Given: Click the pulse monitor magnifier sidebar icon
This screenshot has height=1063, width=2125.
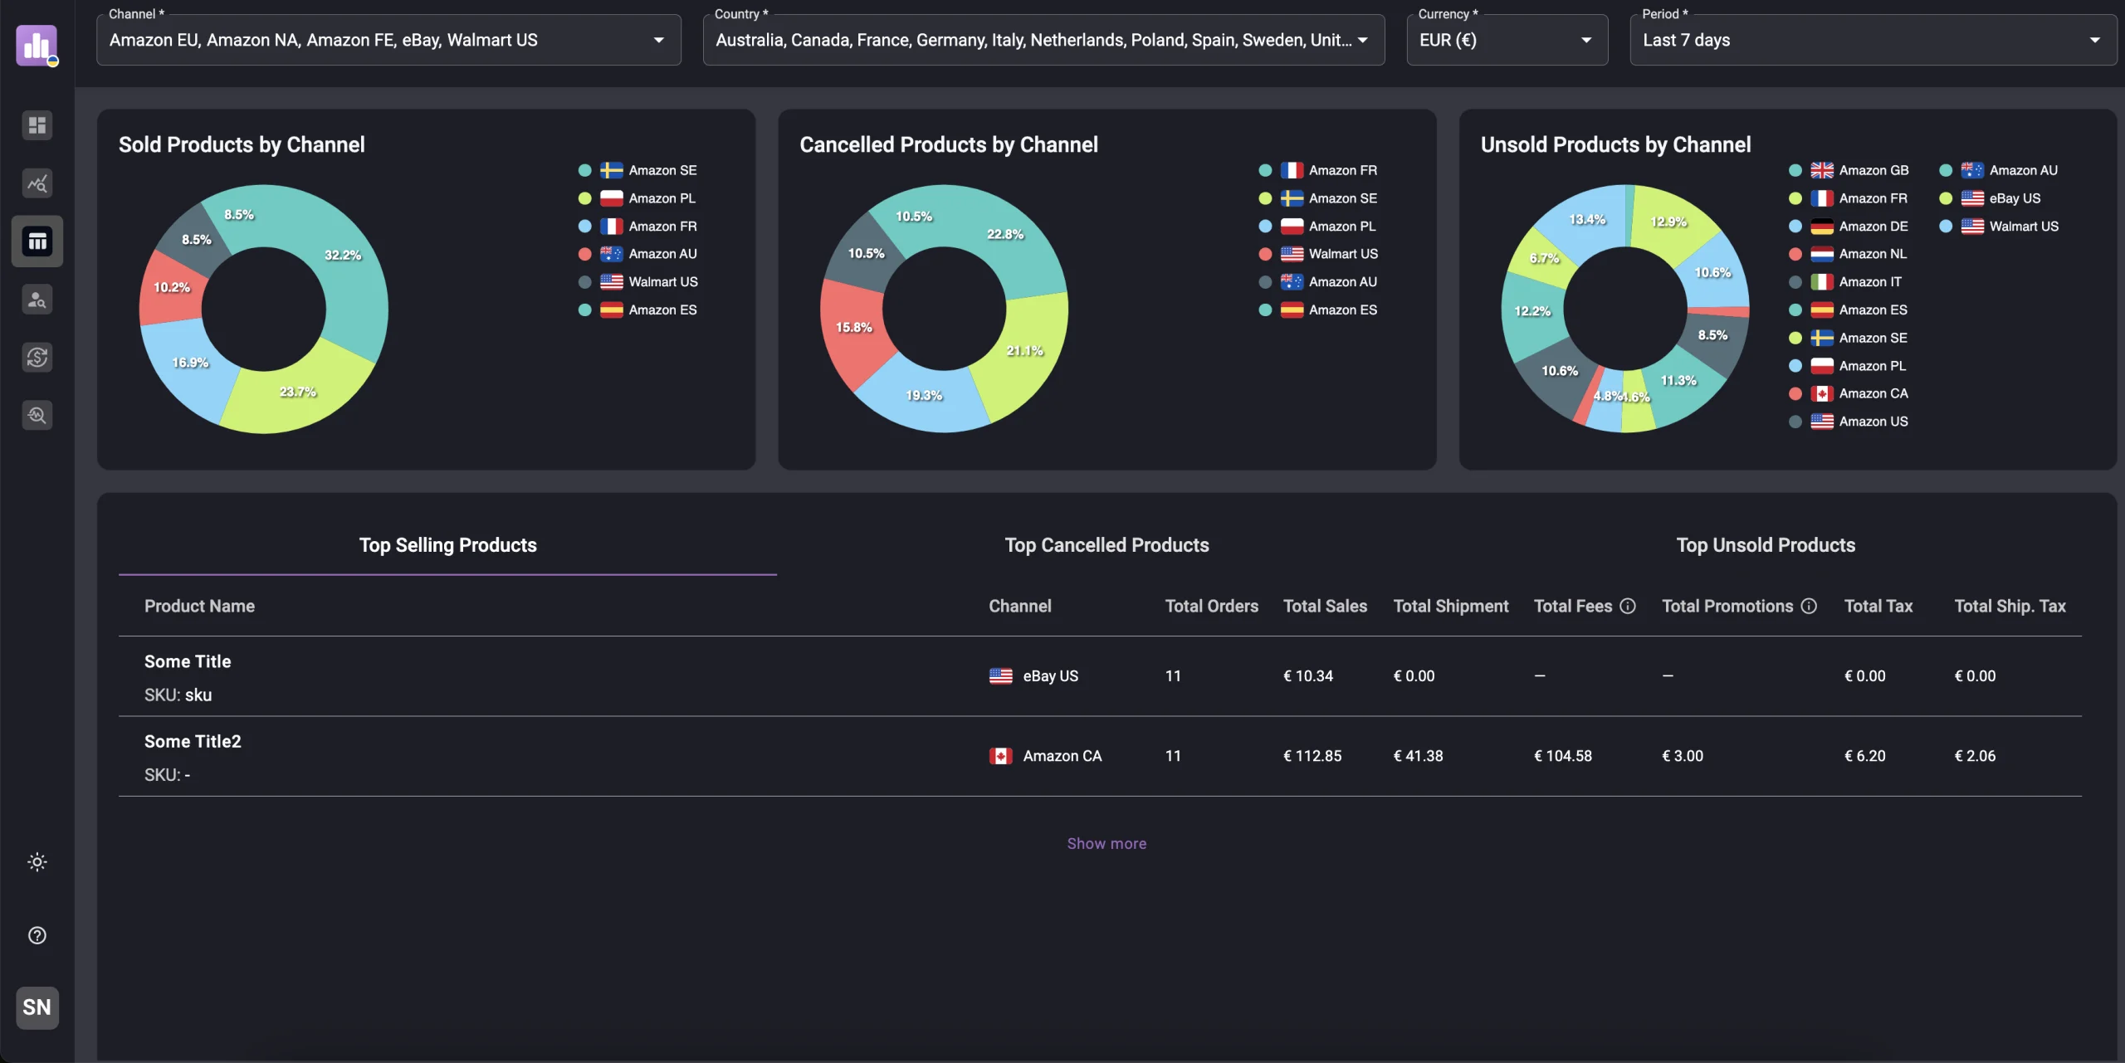Looking at the screenshot, I should [37, 415].
